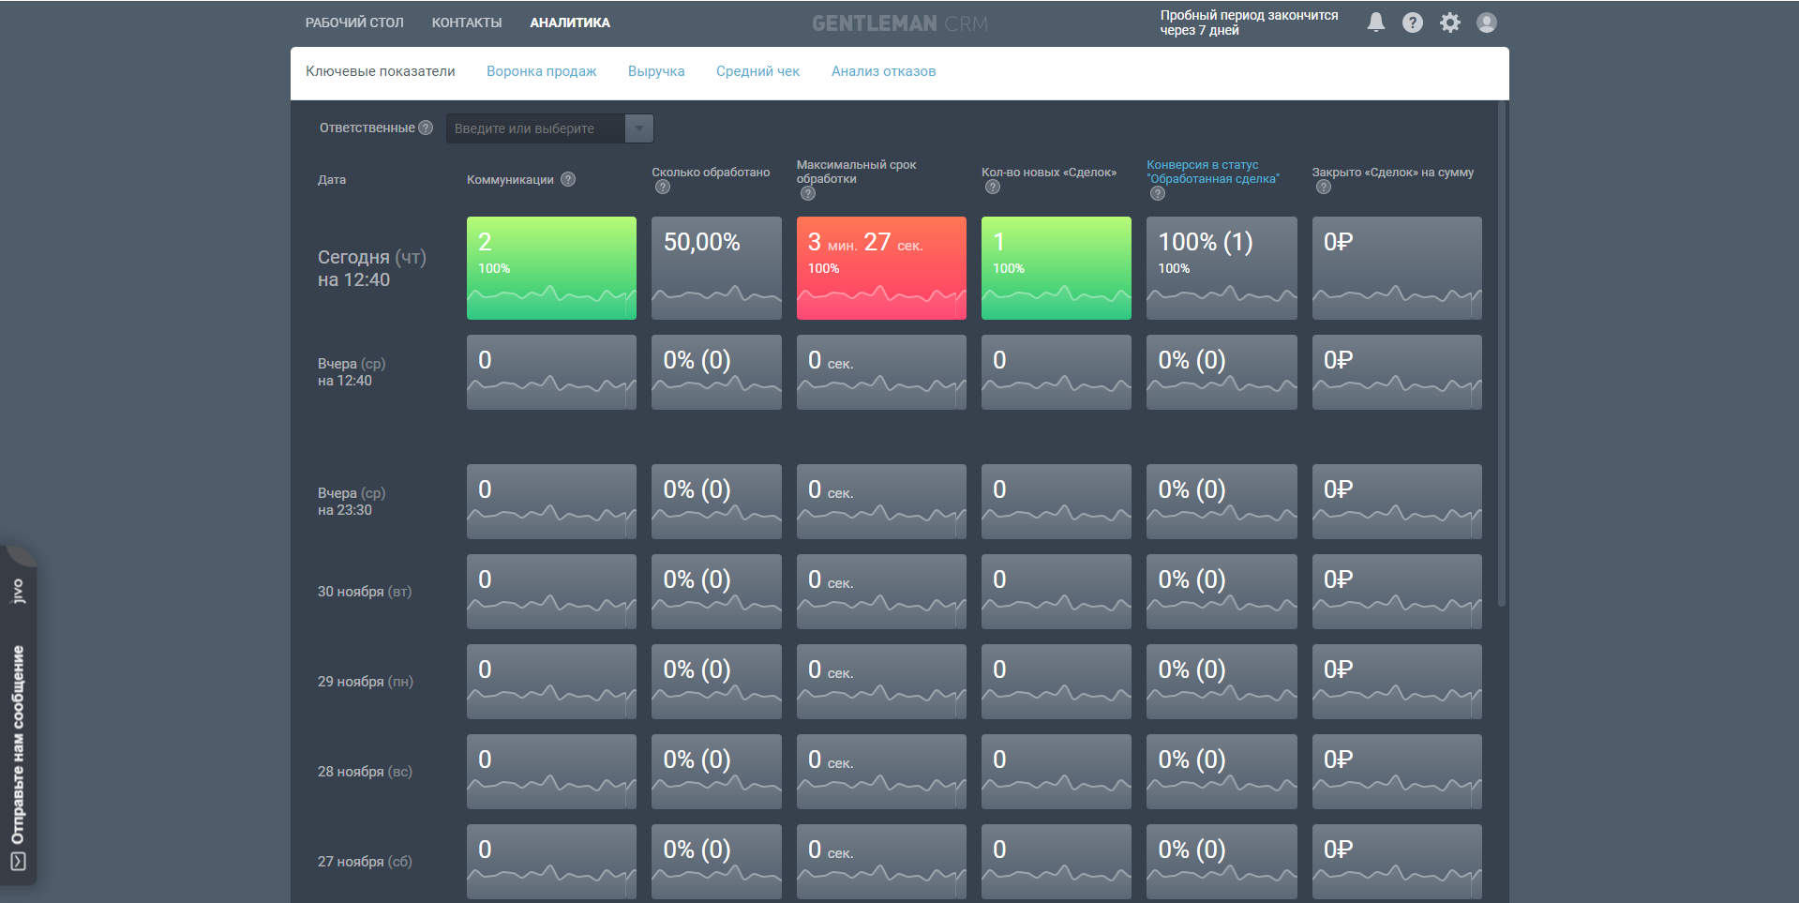The height and width of the screenshot is (903, 1799).
Task: Click help icon under Максимальный срок обработки
Action: (808, 193)
